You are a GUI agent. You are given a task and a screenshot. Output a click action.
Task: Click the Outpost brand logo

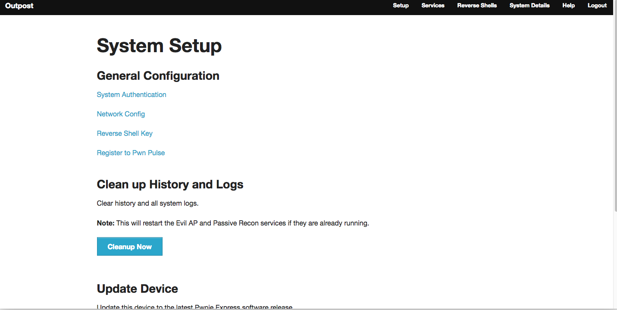(x=19, y=6)
